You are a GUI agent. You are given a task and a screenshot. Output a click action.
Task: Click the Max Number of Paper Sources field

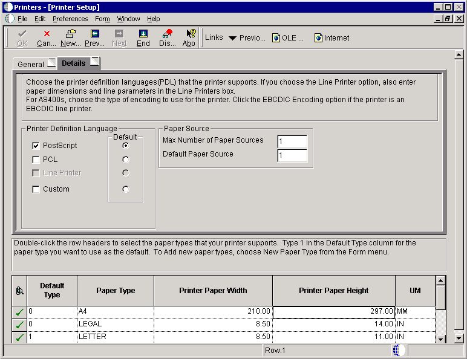(x=292, y=141)
